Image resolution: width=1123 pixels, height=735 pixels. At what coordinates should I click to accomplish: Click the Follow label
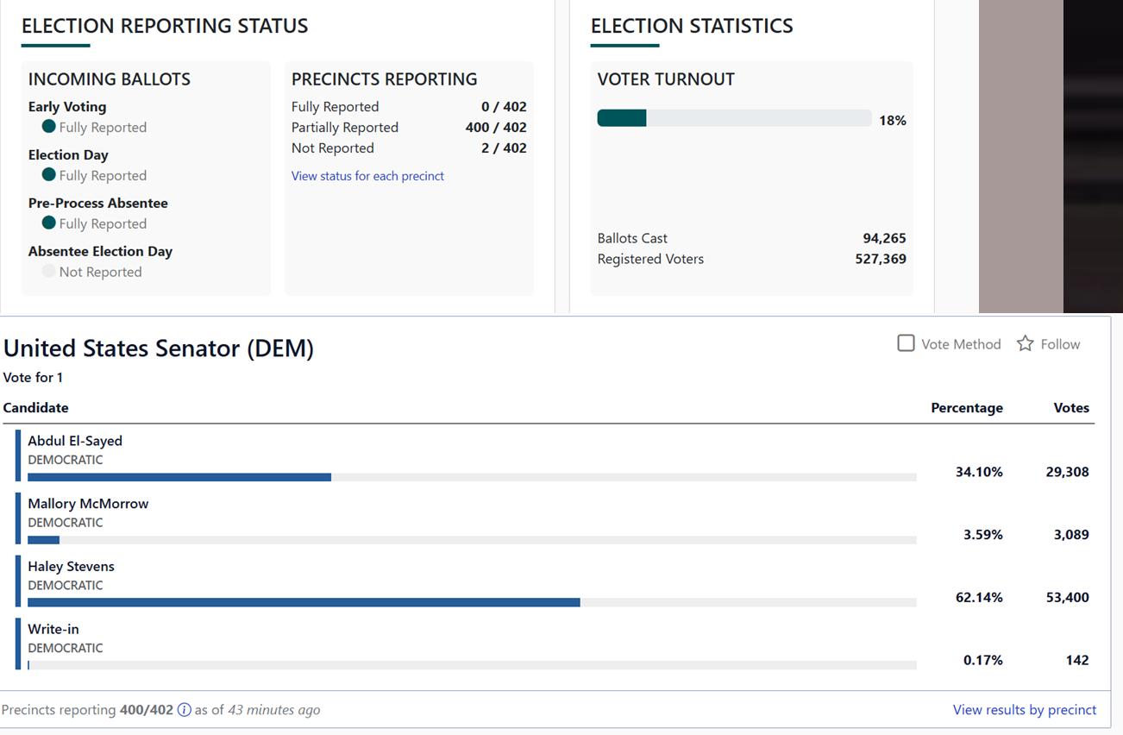click(1060, 344)
